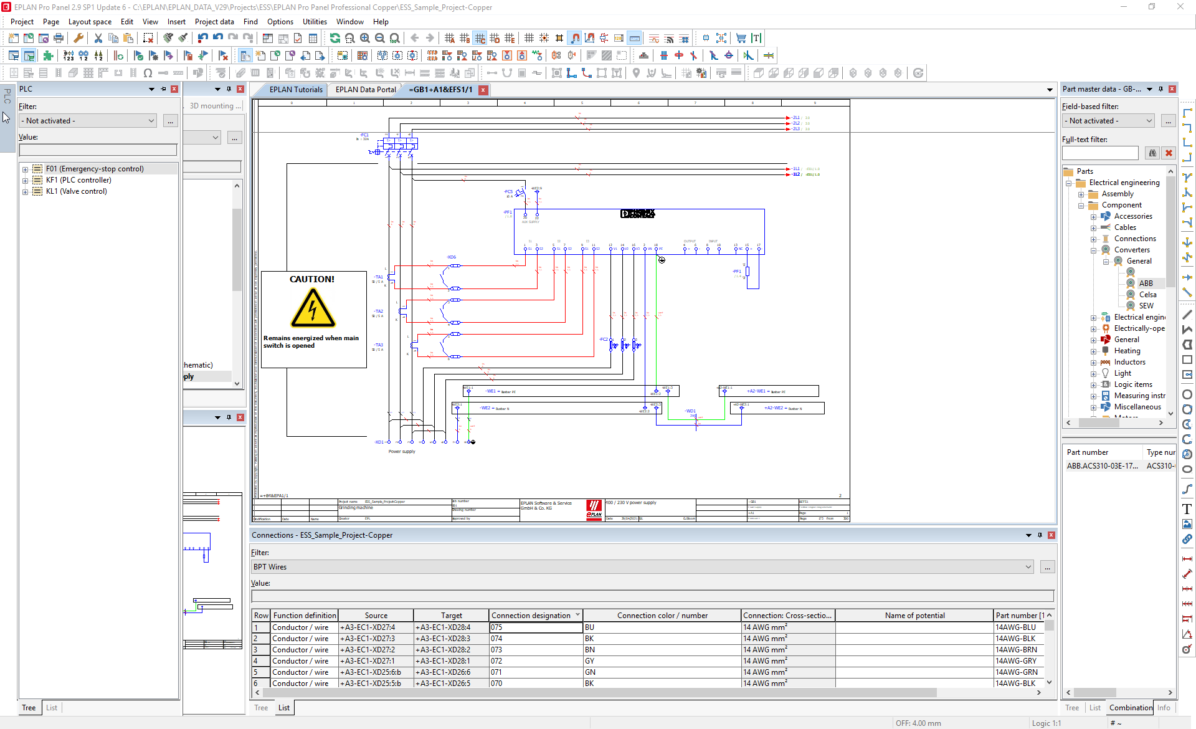
Task: Click ellipsis button next to PLC filter
Action: click(170, 121)
